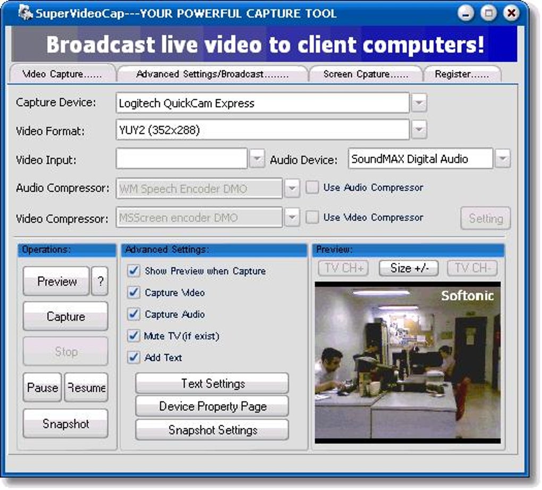
Task: Expand the Audio Compressor dropdown
Action: pos(293,188)
